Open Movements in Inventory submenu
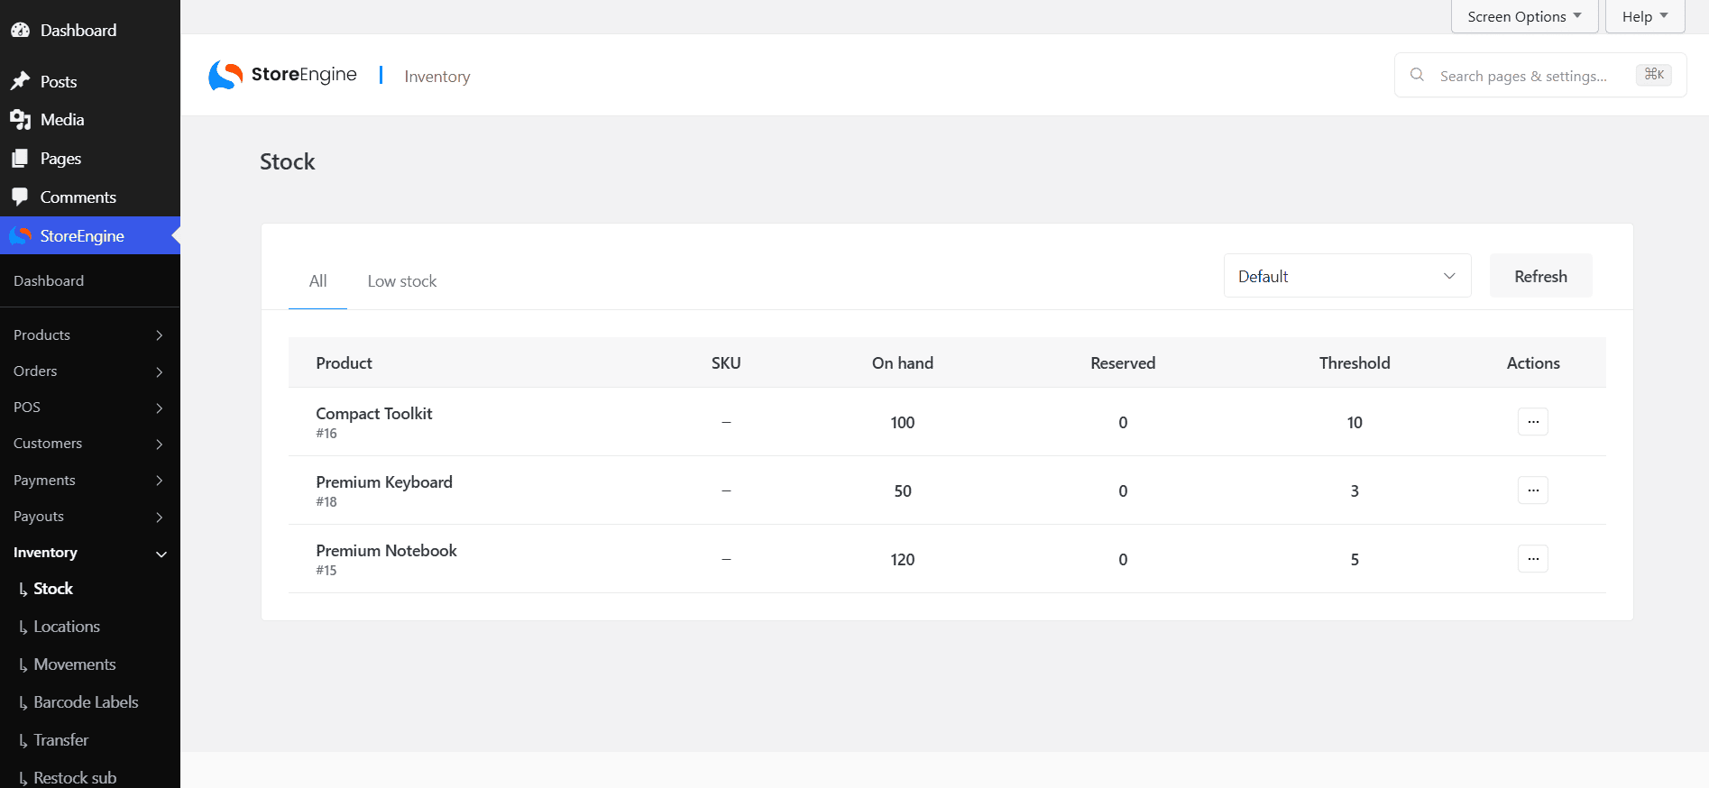 tap(75, 664)
